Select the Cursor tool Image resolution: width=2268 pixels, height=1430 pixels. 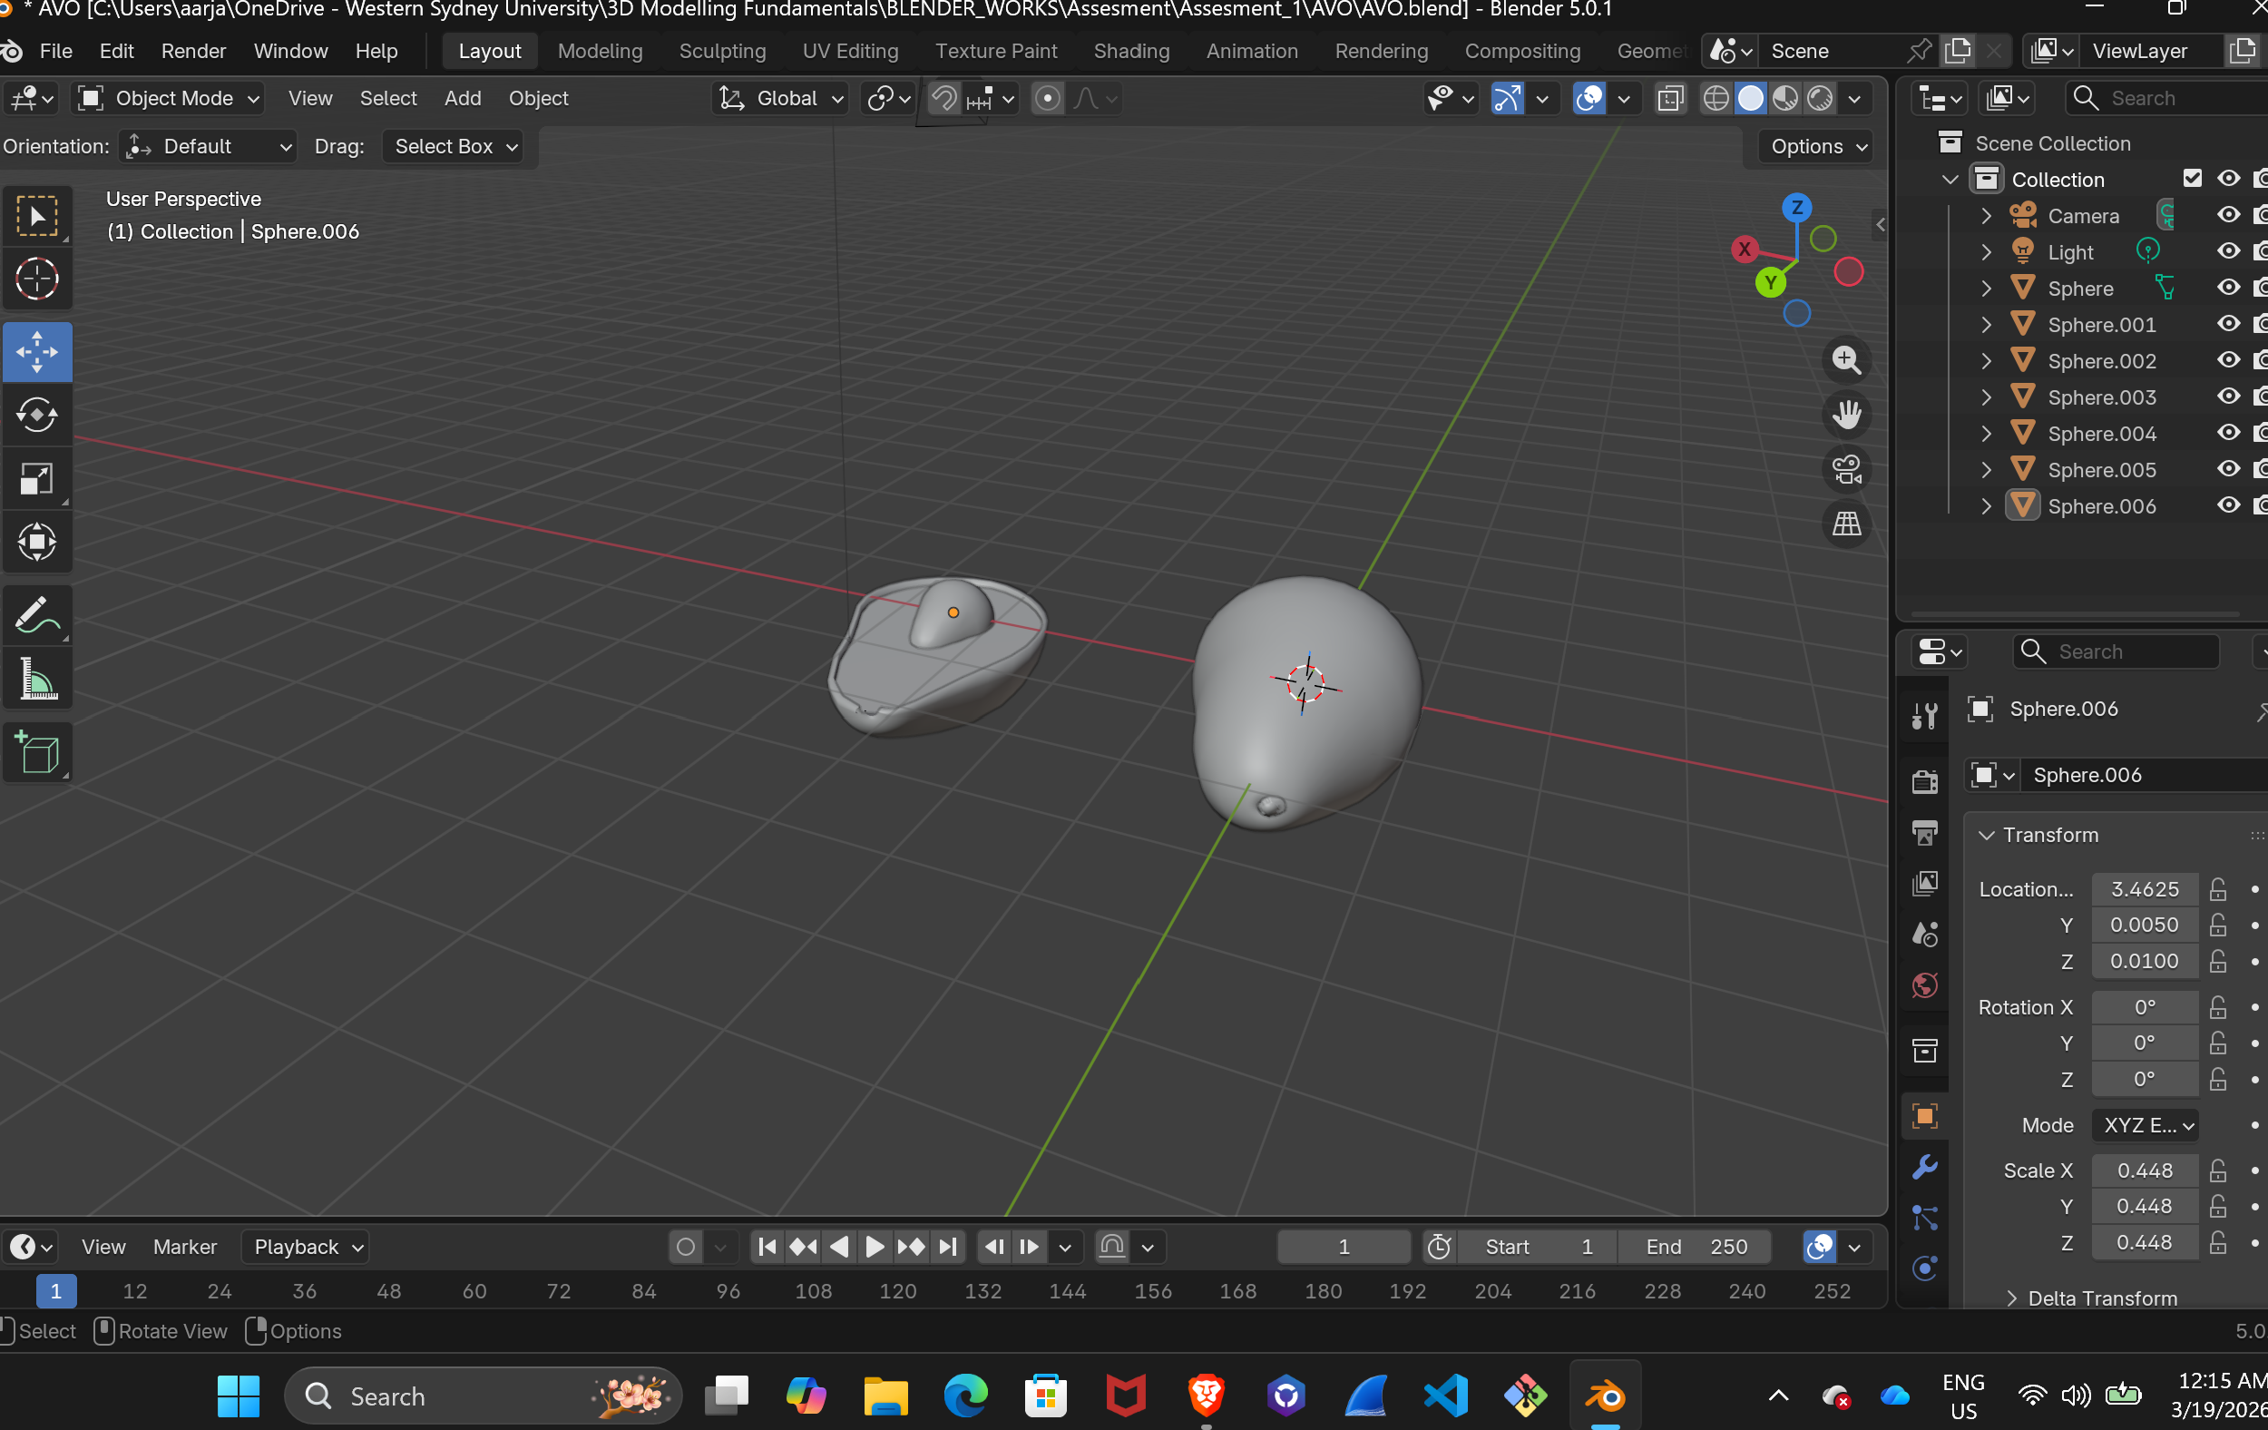click(x=36, y=279)
